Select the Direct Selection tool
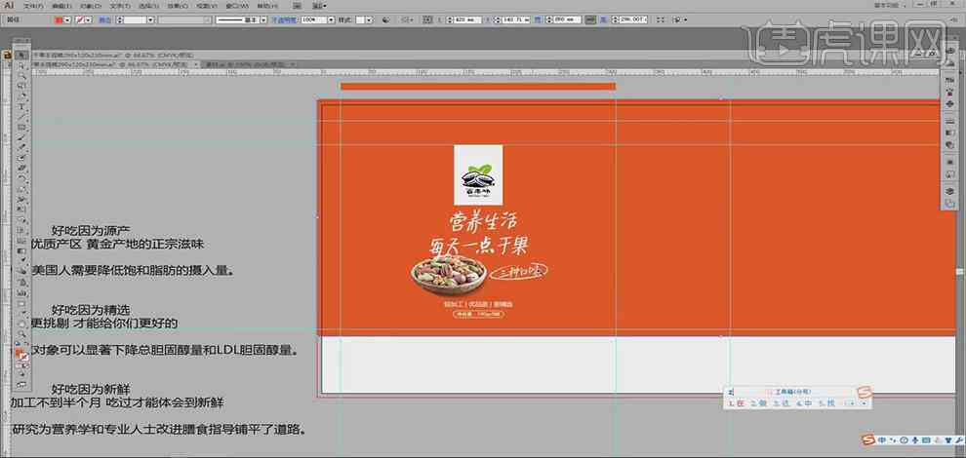 click(20, 65)
